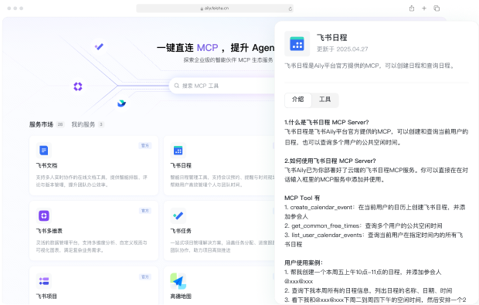The image size is (479, 305).
Task: Click the 飞书任务 card icon
Action: [178, 215]
